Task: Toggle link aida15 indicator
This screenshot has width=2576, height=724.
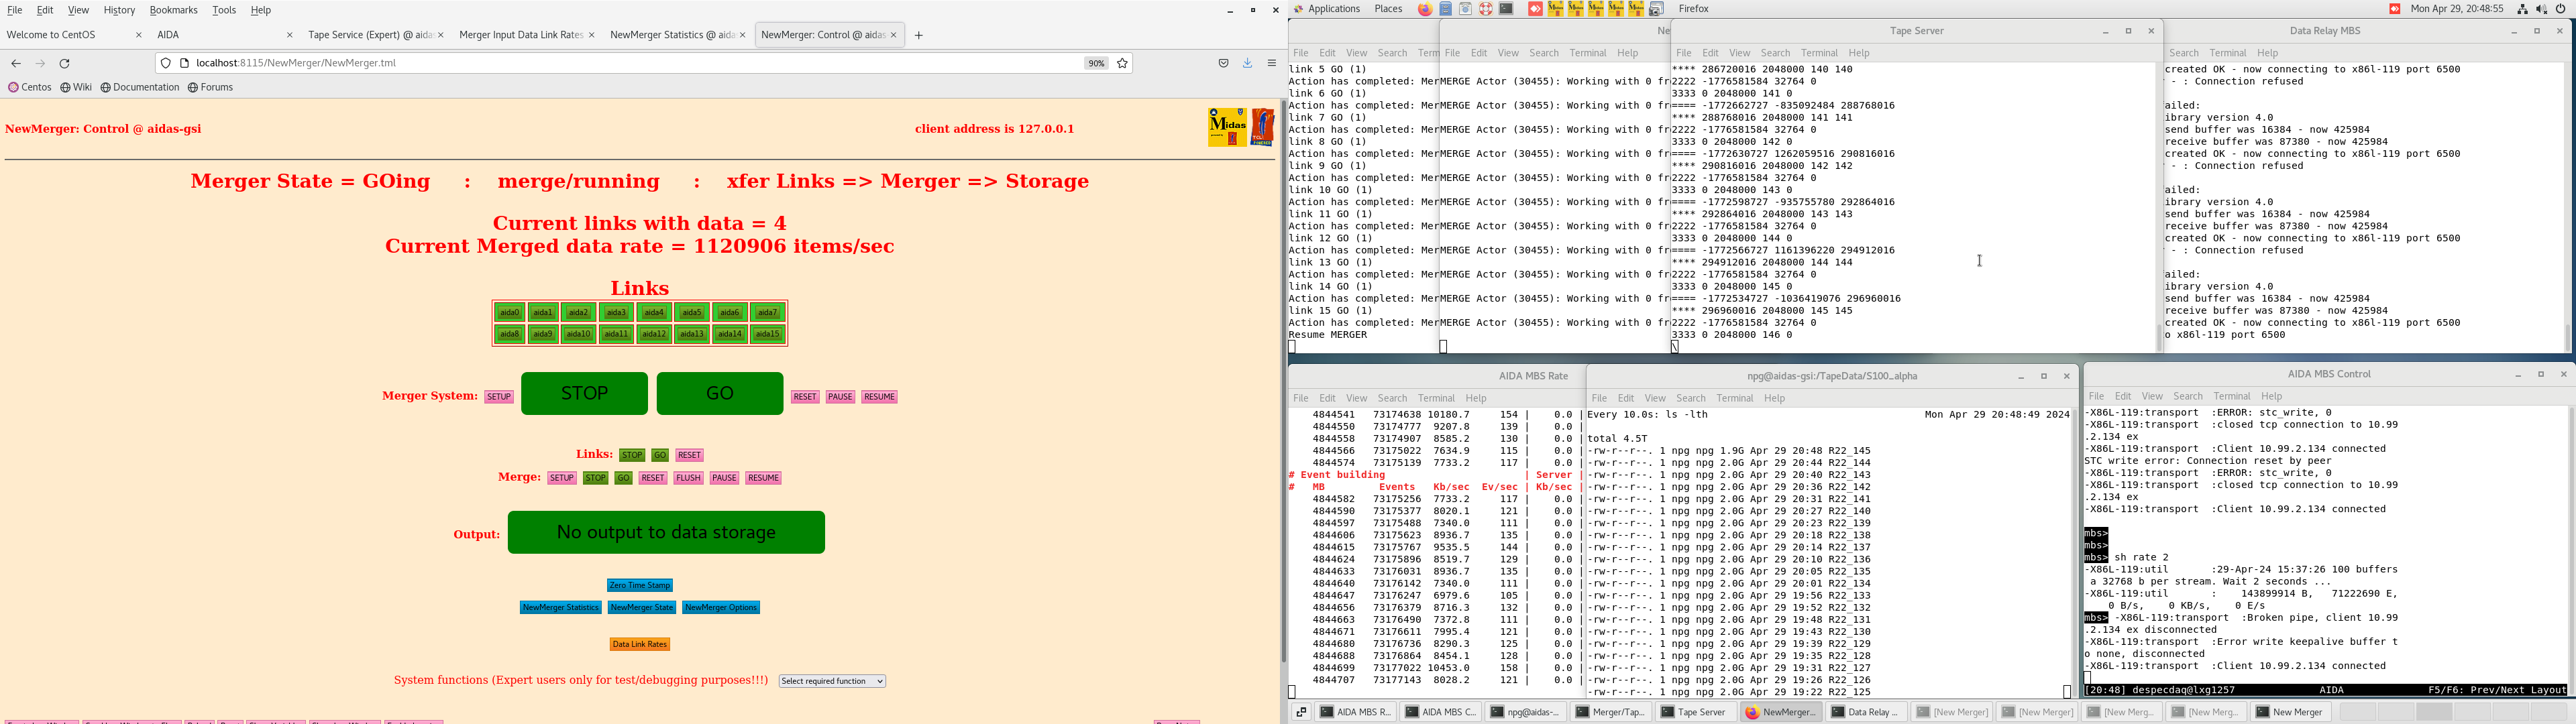Action: pyautogui.click(x=768, y=334)
